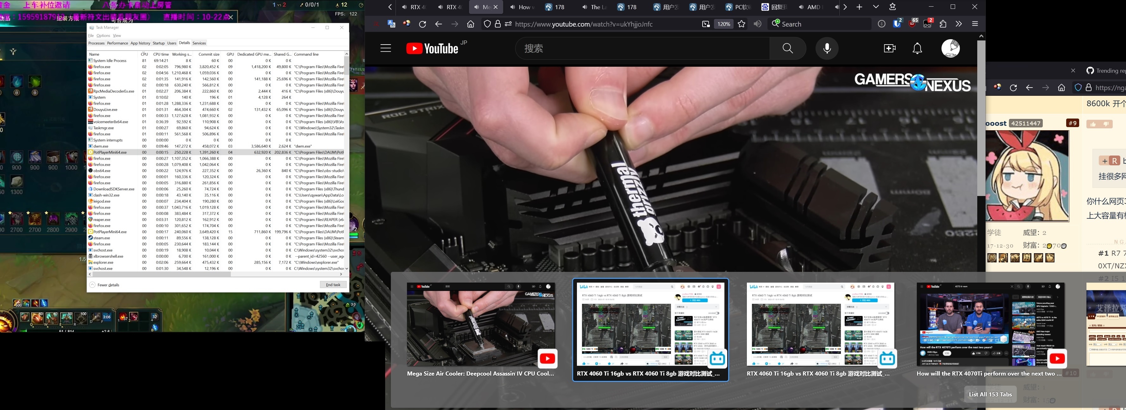Click the End task button
The image size is (1126, 410).
333,284
